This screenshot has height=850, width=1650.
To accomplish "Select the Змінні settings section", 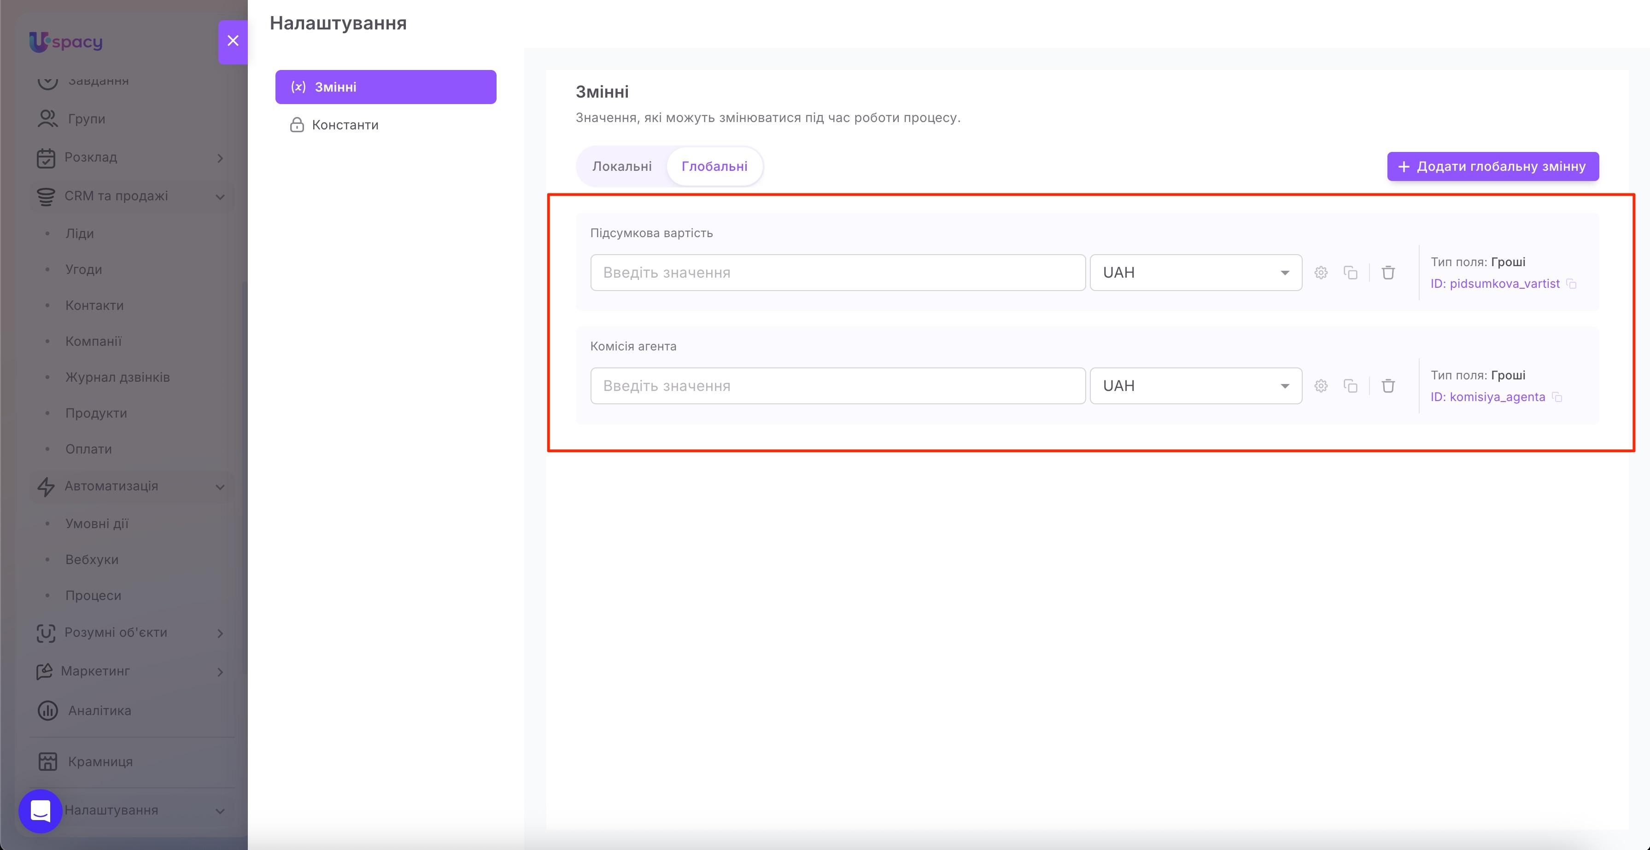I will tap(386, 87).
